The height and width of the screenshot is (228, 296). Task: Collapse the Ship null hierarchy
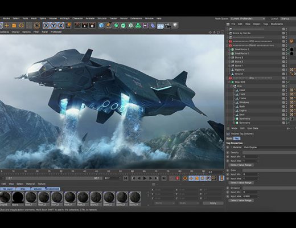(x=232, y=86)
